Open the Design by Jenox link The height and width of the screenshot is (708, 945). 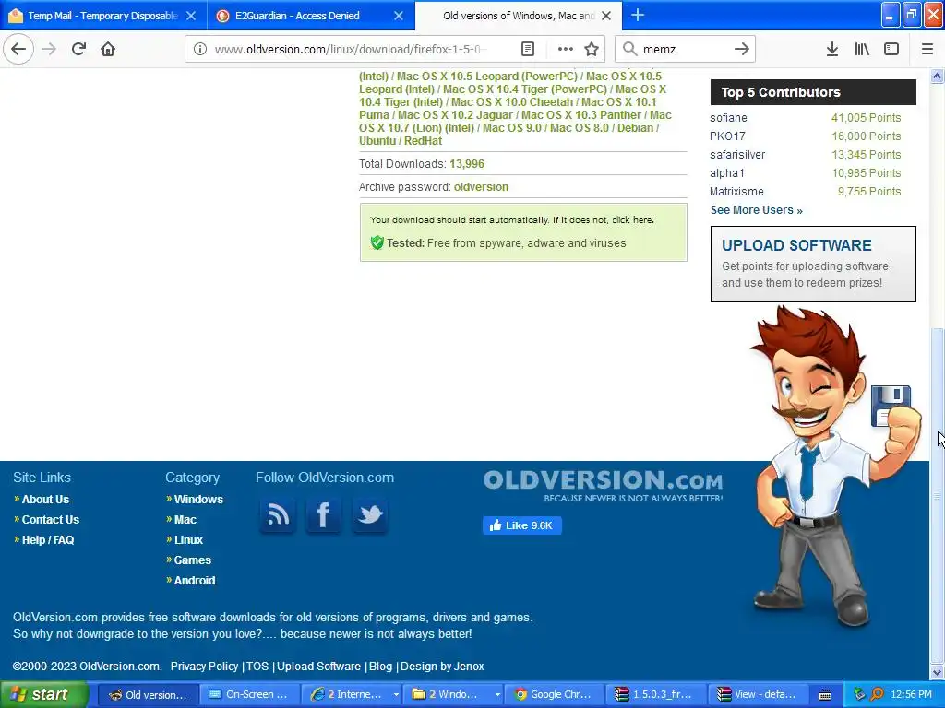click(x=442, y=667)
